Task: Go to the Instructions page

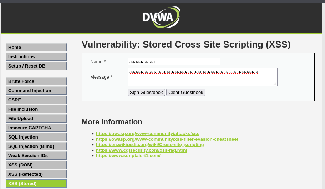Action: (36, 57)
